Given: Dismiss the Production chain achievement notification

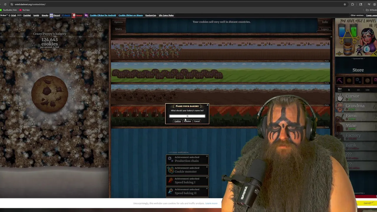Looking at the screenshot, I should click(207, 156).
